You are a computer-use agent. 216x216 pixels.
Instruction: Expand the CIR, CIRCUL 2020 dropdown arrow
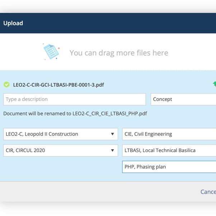tap(112, 150)
